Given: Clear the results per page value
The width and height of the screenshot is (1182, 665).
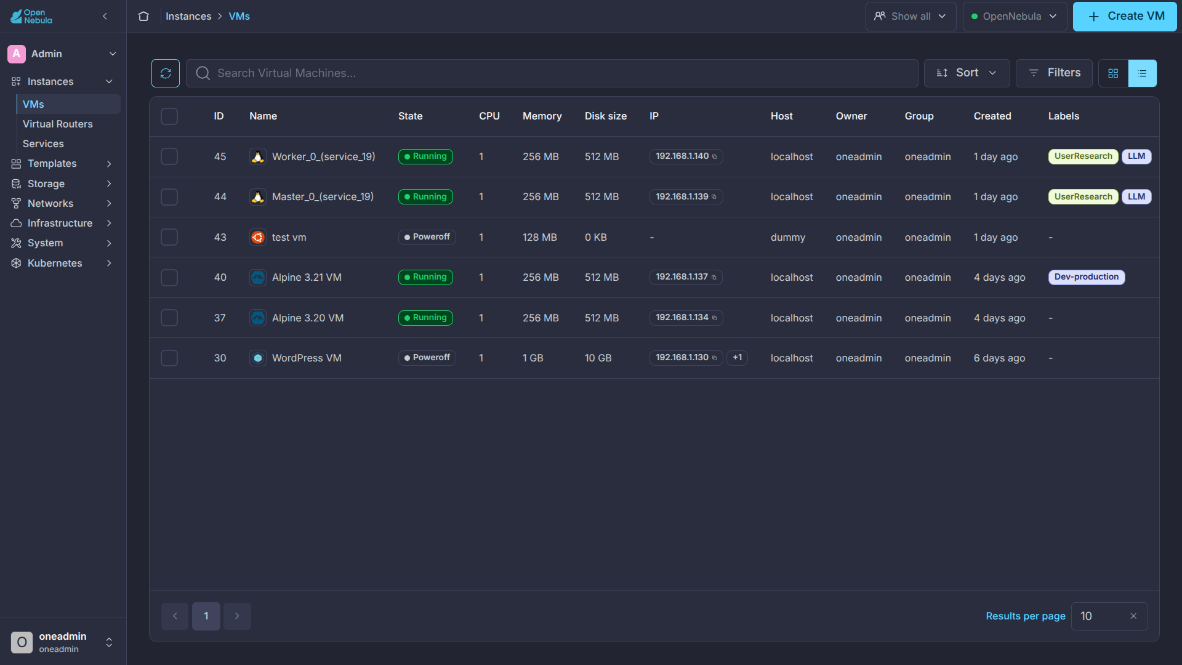Looking at the screenshot, I should coord(1133,616).
